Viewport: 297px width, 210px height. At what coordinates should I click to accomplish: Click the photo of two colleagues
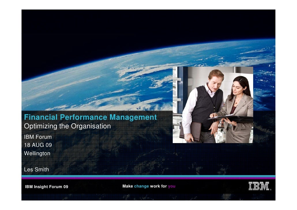213,105
